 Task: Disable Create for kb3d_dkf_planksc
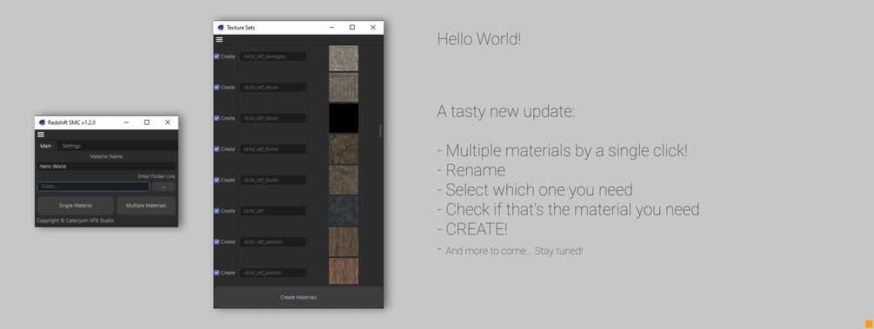point(217,273)
